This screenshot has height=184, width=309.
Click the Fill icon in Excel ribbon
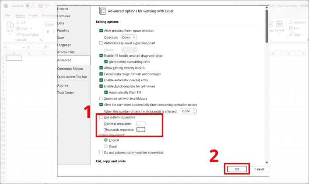(x=291, y=28)
